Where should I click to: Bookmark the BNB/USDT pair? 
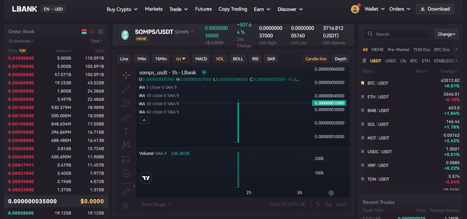363,111
